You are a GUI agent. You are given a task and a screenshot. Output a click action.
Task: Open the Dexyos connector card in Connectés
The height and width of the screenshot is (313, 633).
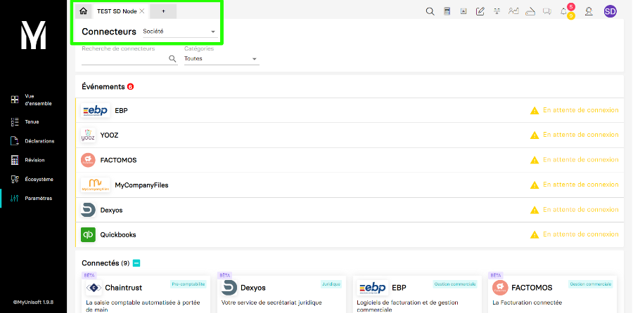click(281, 295)
